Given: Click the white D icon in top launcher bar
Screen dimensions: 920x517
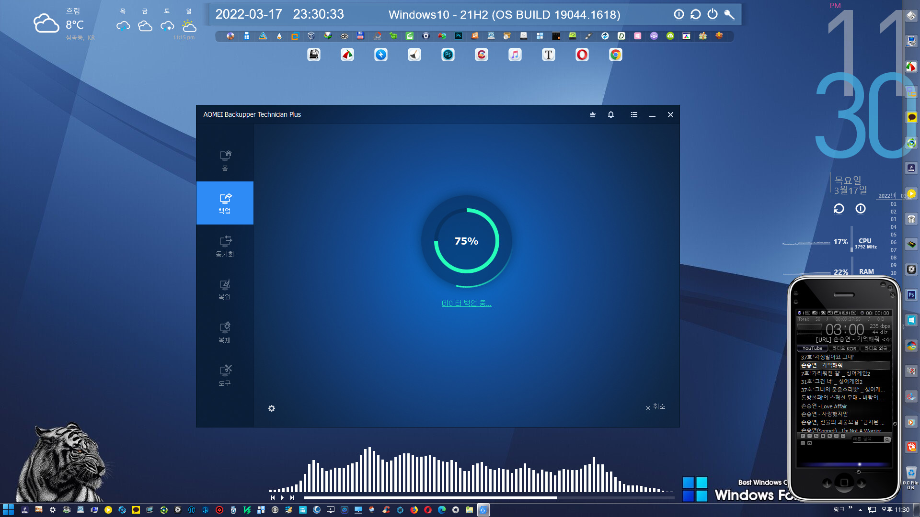Looking at the screenshot, I should pos(621,36).
